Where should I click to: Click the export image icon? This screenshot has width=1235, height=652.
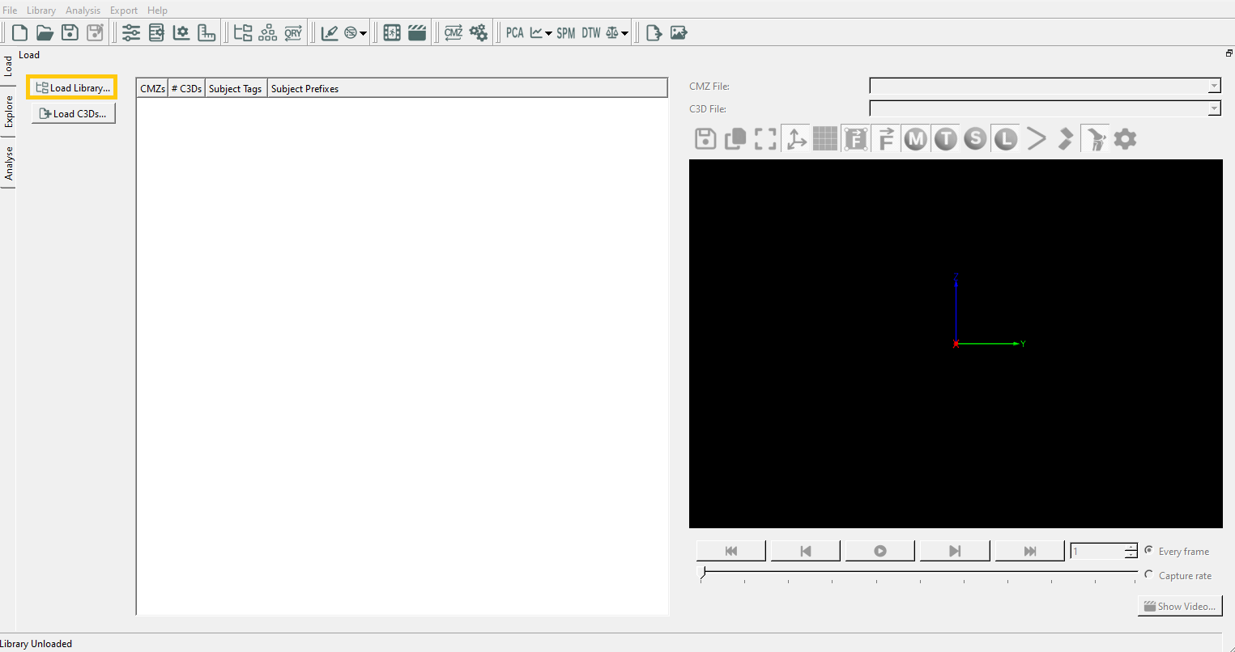pyautogui.click(x=679, y=32)
